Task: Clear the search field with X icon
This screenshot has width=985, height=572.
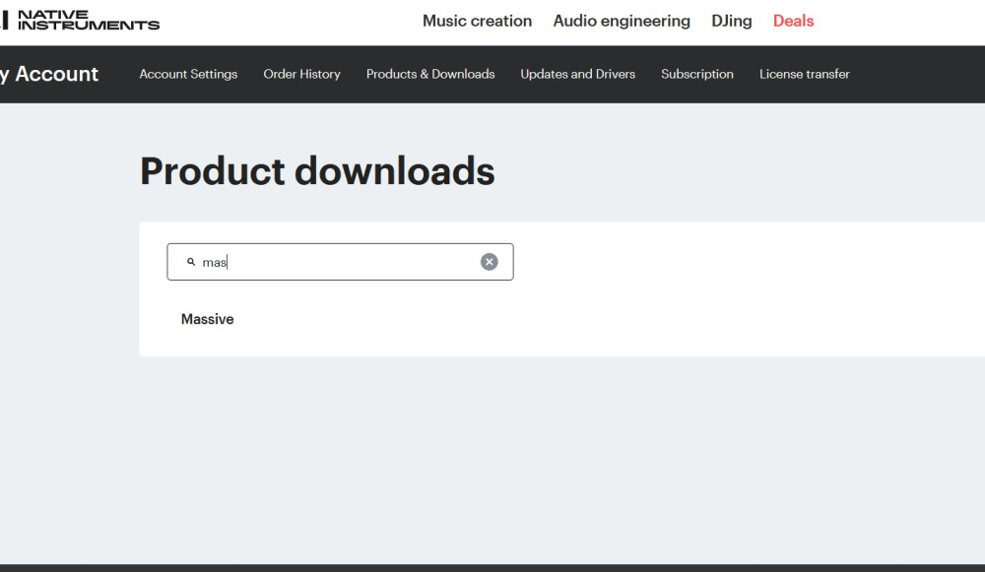Action: click(x=490, y=262)
